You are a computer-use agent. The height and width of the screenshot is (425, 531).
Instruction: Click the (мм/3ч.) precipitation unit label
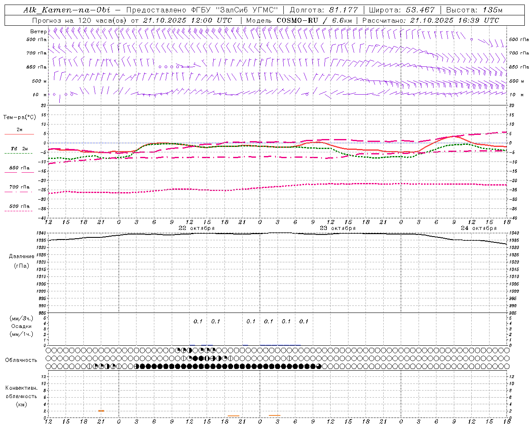tap(22, 319)
